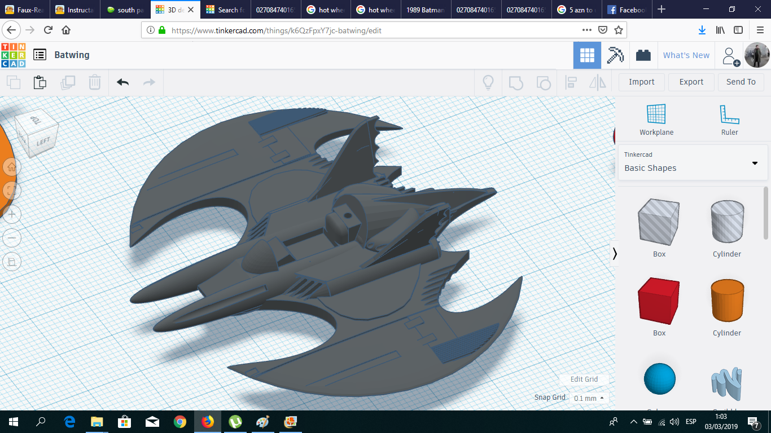Viewport: 771px width, 433px height.
Task: Click the Import button
Action: click(x=642, y=82)
